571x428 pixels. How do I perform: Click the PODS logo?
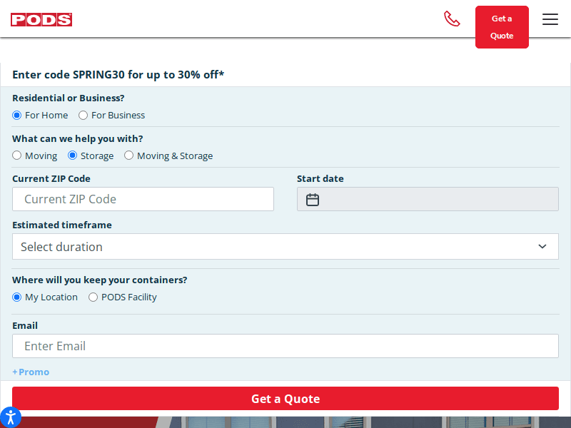[41, 19]
